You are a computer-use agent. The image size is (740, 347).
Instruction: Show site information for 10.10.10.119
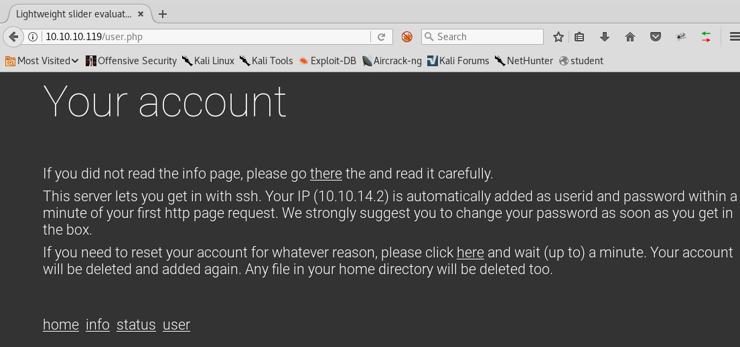[33, 37]
